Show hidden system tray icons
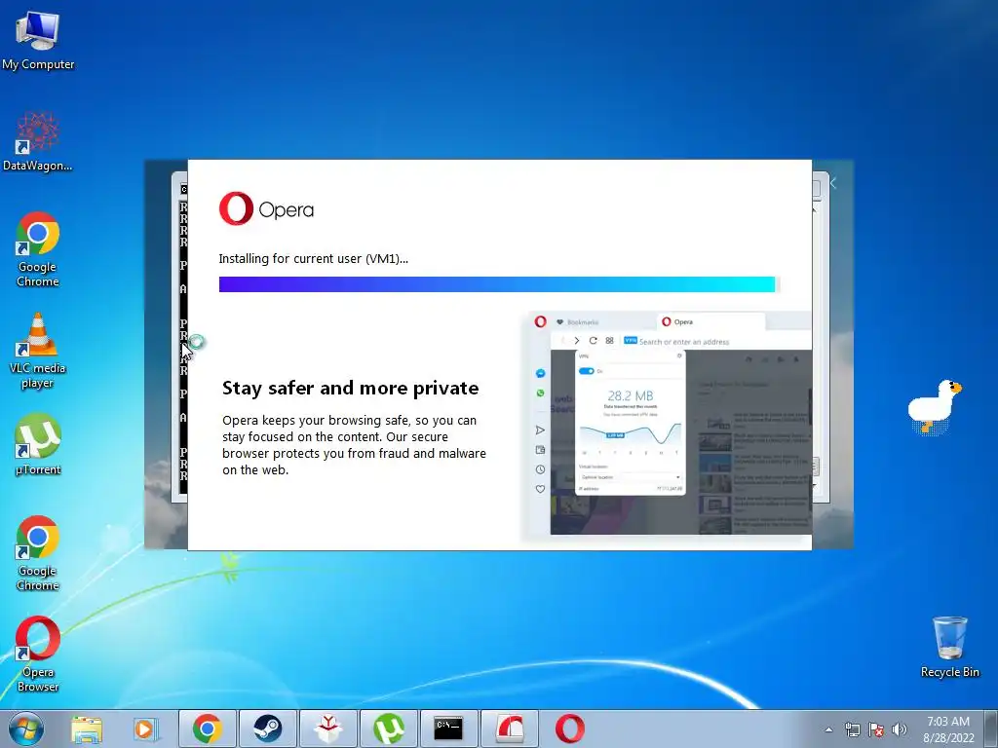The image size is (998, 748). [x=828, y=729]
